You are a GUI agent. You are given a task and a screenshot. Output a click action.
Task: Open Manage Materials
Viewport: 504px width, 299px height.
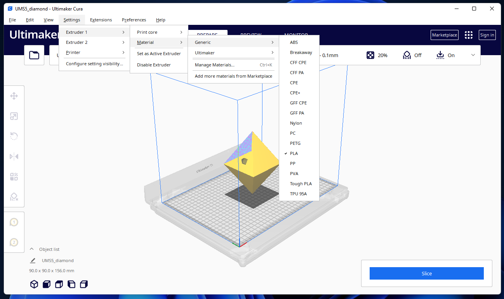233,65
